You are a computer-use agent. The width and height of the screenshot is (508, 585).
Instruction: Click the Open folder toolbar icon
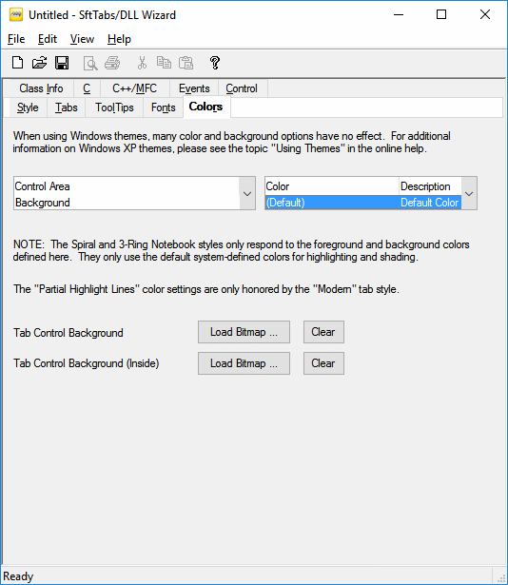(x=39, y=63)
